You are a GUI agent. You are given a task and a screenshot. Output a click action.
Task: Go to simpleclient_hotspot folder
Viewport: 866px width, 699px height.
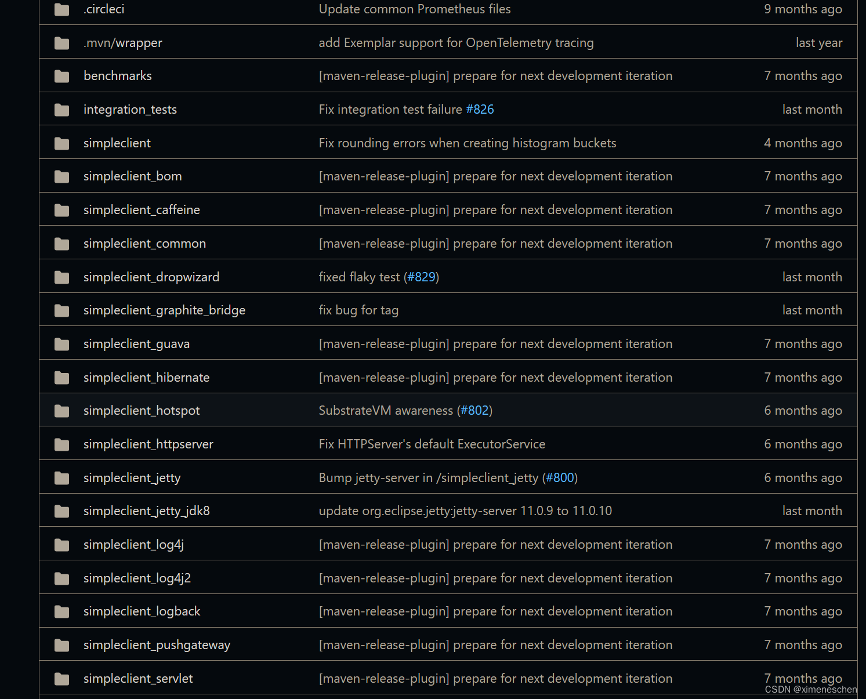pos(142,411)
